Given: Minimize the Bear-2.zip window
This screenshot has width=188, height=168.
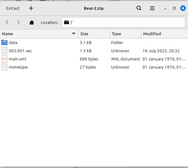Looking at the screenshot, I should coord(165,8).
